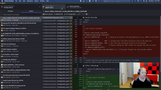Click avatar beside Multi-stepper updates commit
The height and width of the screenshot is (90, 161).
(2, 51)
